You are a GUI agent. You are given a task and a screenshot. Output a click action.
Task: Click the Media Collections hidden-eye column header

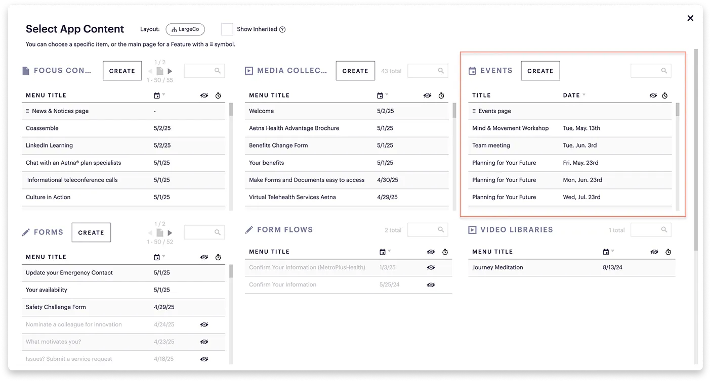(x=427, y=96)
